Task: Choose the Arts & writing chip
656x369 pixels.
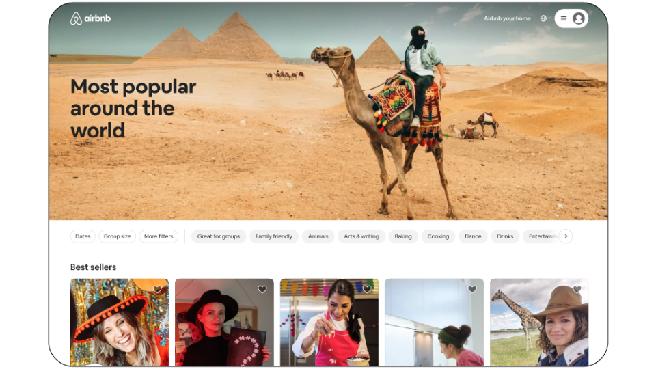Action: [x=361, y=236]
